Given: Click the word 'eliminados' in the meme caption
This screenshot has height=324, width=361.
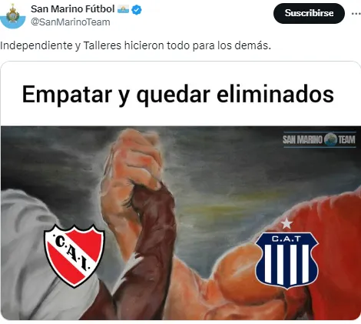Looking at the screenshot, I should coord(275,94).
